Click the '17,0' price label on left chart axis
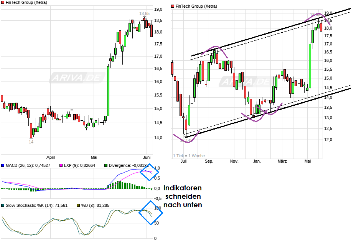351x248 pixels. tap(158, 57)
